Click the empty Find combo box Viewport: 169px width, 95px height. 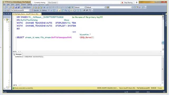(x=121, y=7)
